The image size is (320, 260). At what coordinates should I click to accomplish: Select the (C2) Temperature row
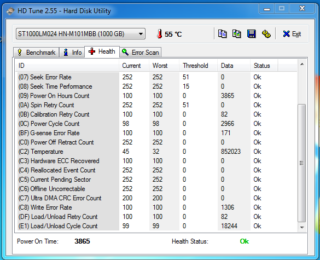coord(156,152)
